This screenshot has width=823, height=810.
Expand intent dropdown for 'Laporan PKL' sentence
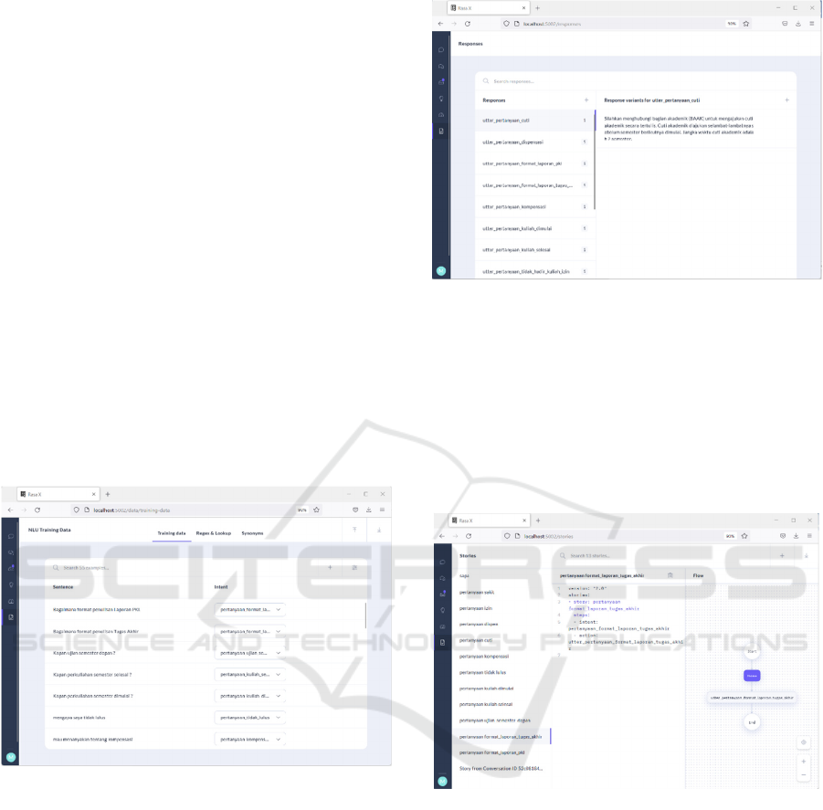pyautogui.click(x=279, y=609)
